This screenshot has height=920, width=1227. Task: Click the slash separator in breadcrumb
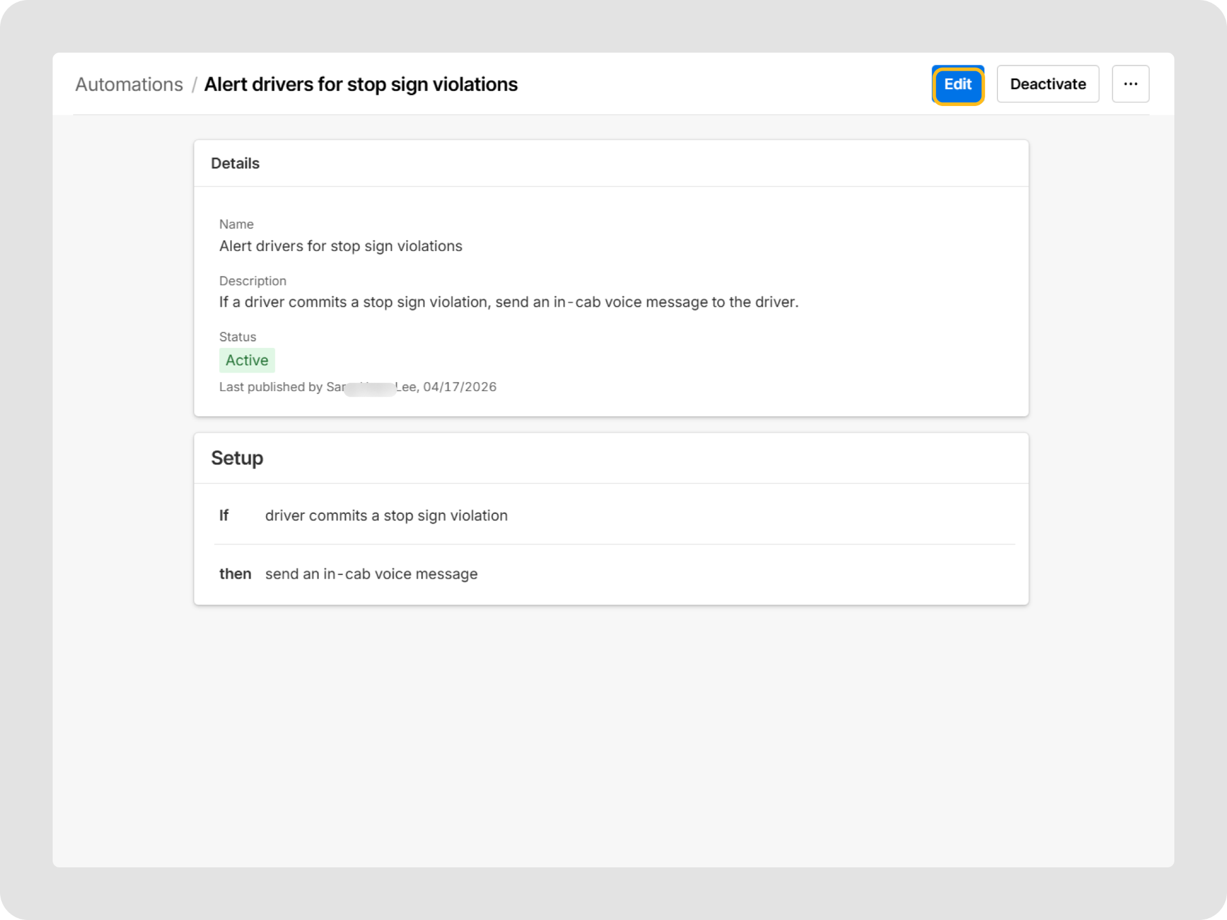194,84
